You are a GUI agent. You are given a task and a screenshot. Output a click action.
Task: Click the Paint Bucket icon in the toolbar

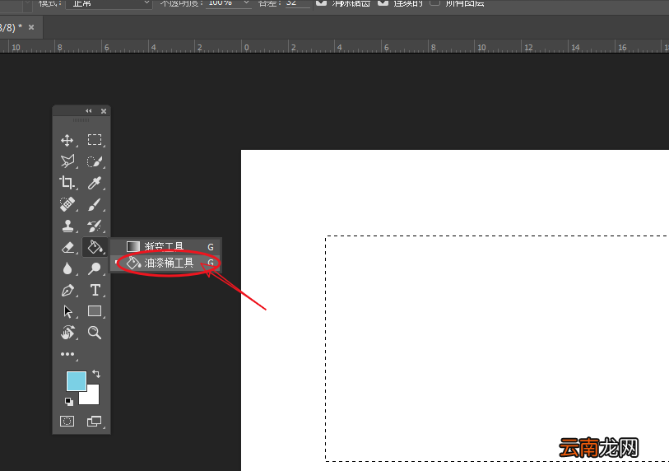[95, 247]
